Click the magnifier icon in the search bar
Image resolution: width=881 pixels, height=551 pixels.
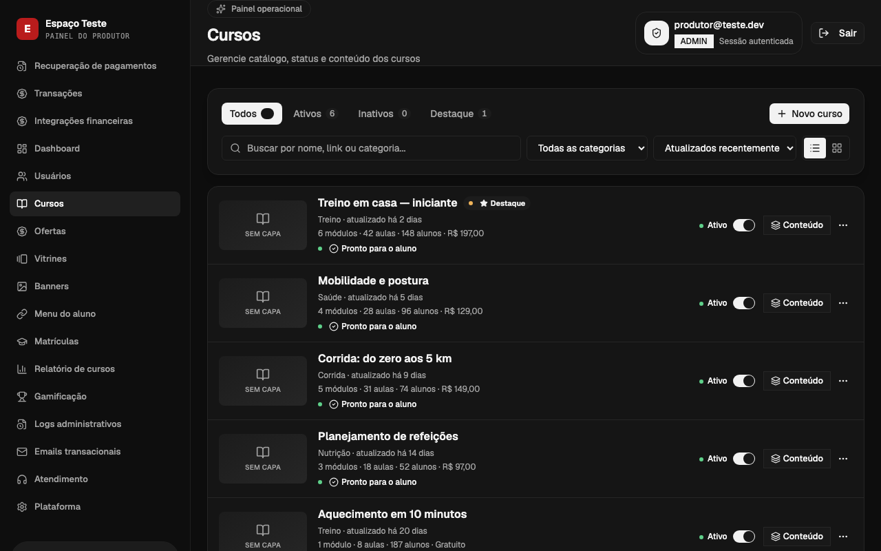pos(235,148)
